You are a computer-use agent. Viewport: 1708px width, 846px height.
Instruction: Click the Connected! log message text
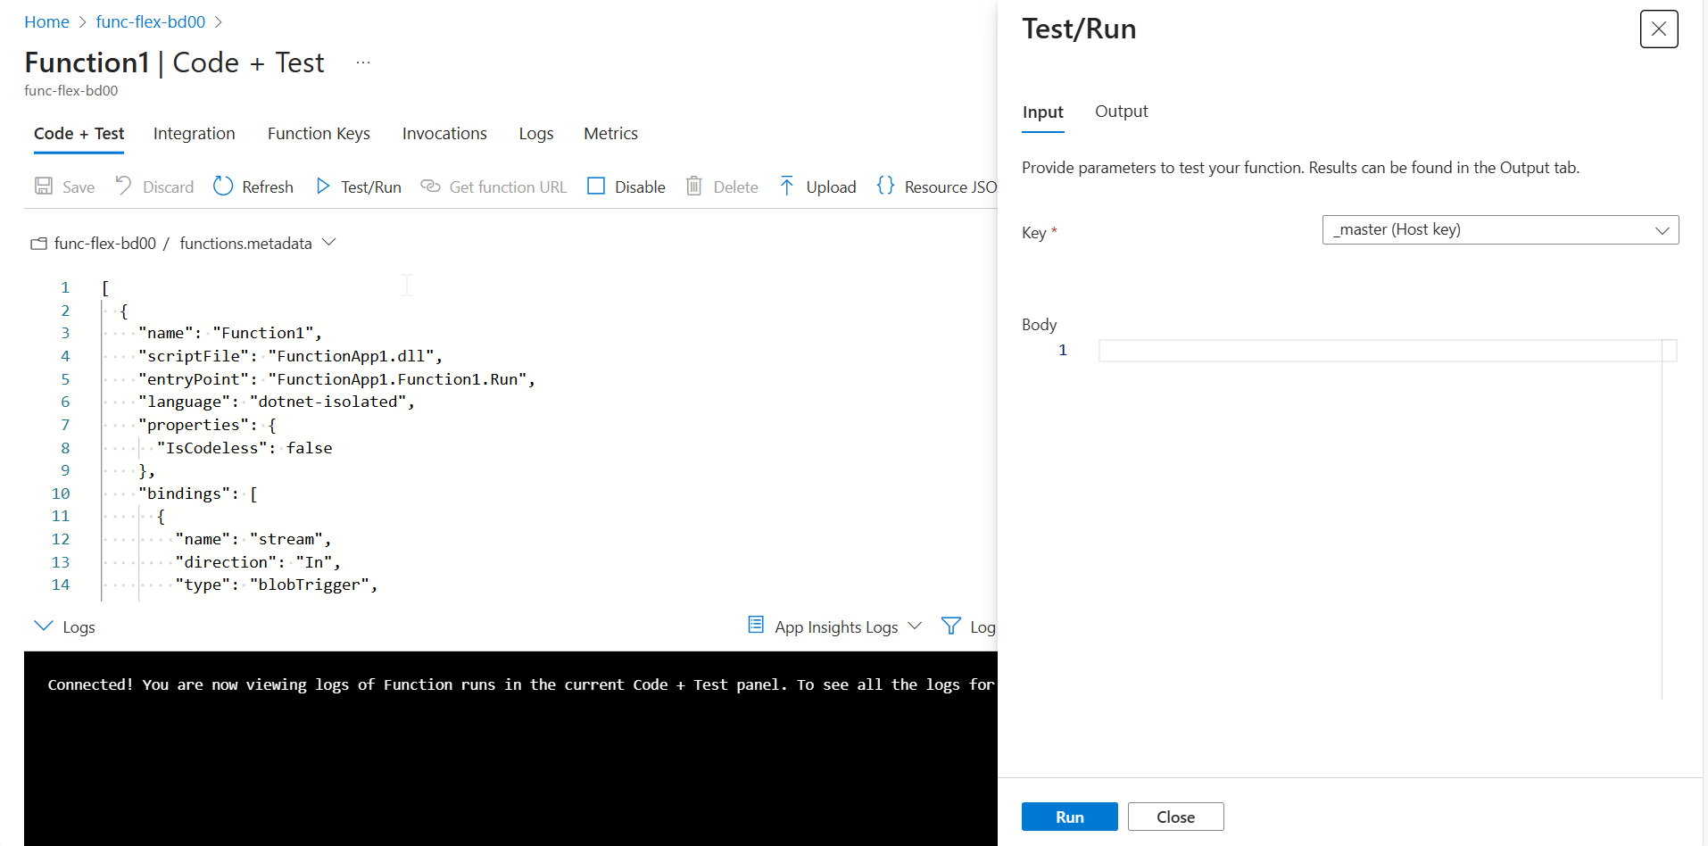521,684
